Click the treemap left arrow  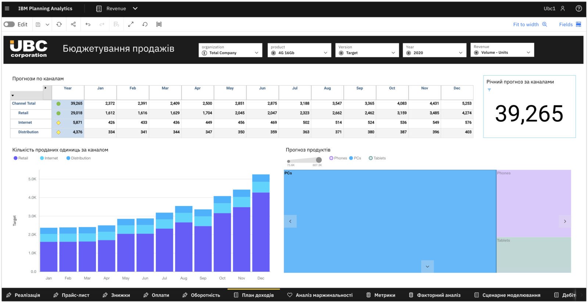point(290,221)
